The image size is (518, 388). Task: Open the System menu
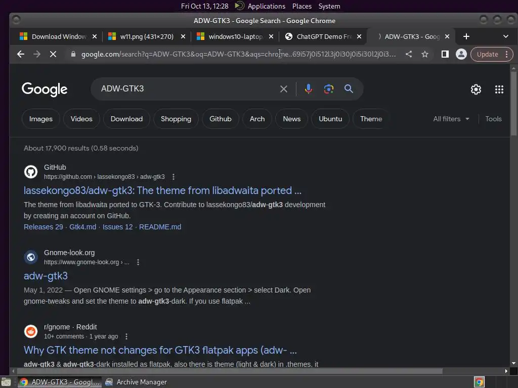[329, 6]
